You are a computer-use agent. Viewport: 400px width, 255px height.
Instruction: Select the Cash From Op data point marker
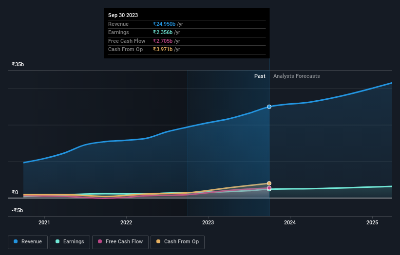[x=269, y=183]
